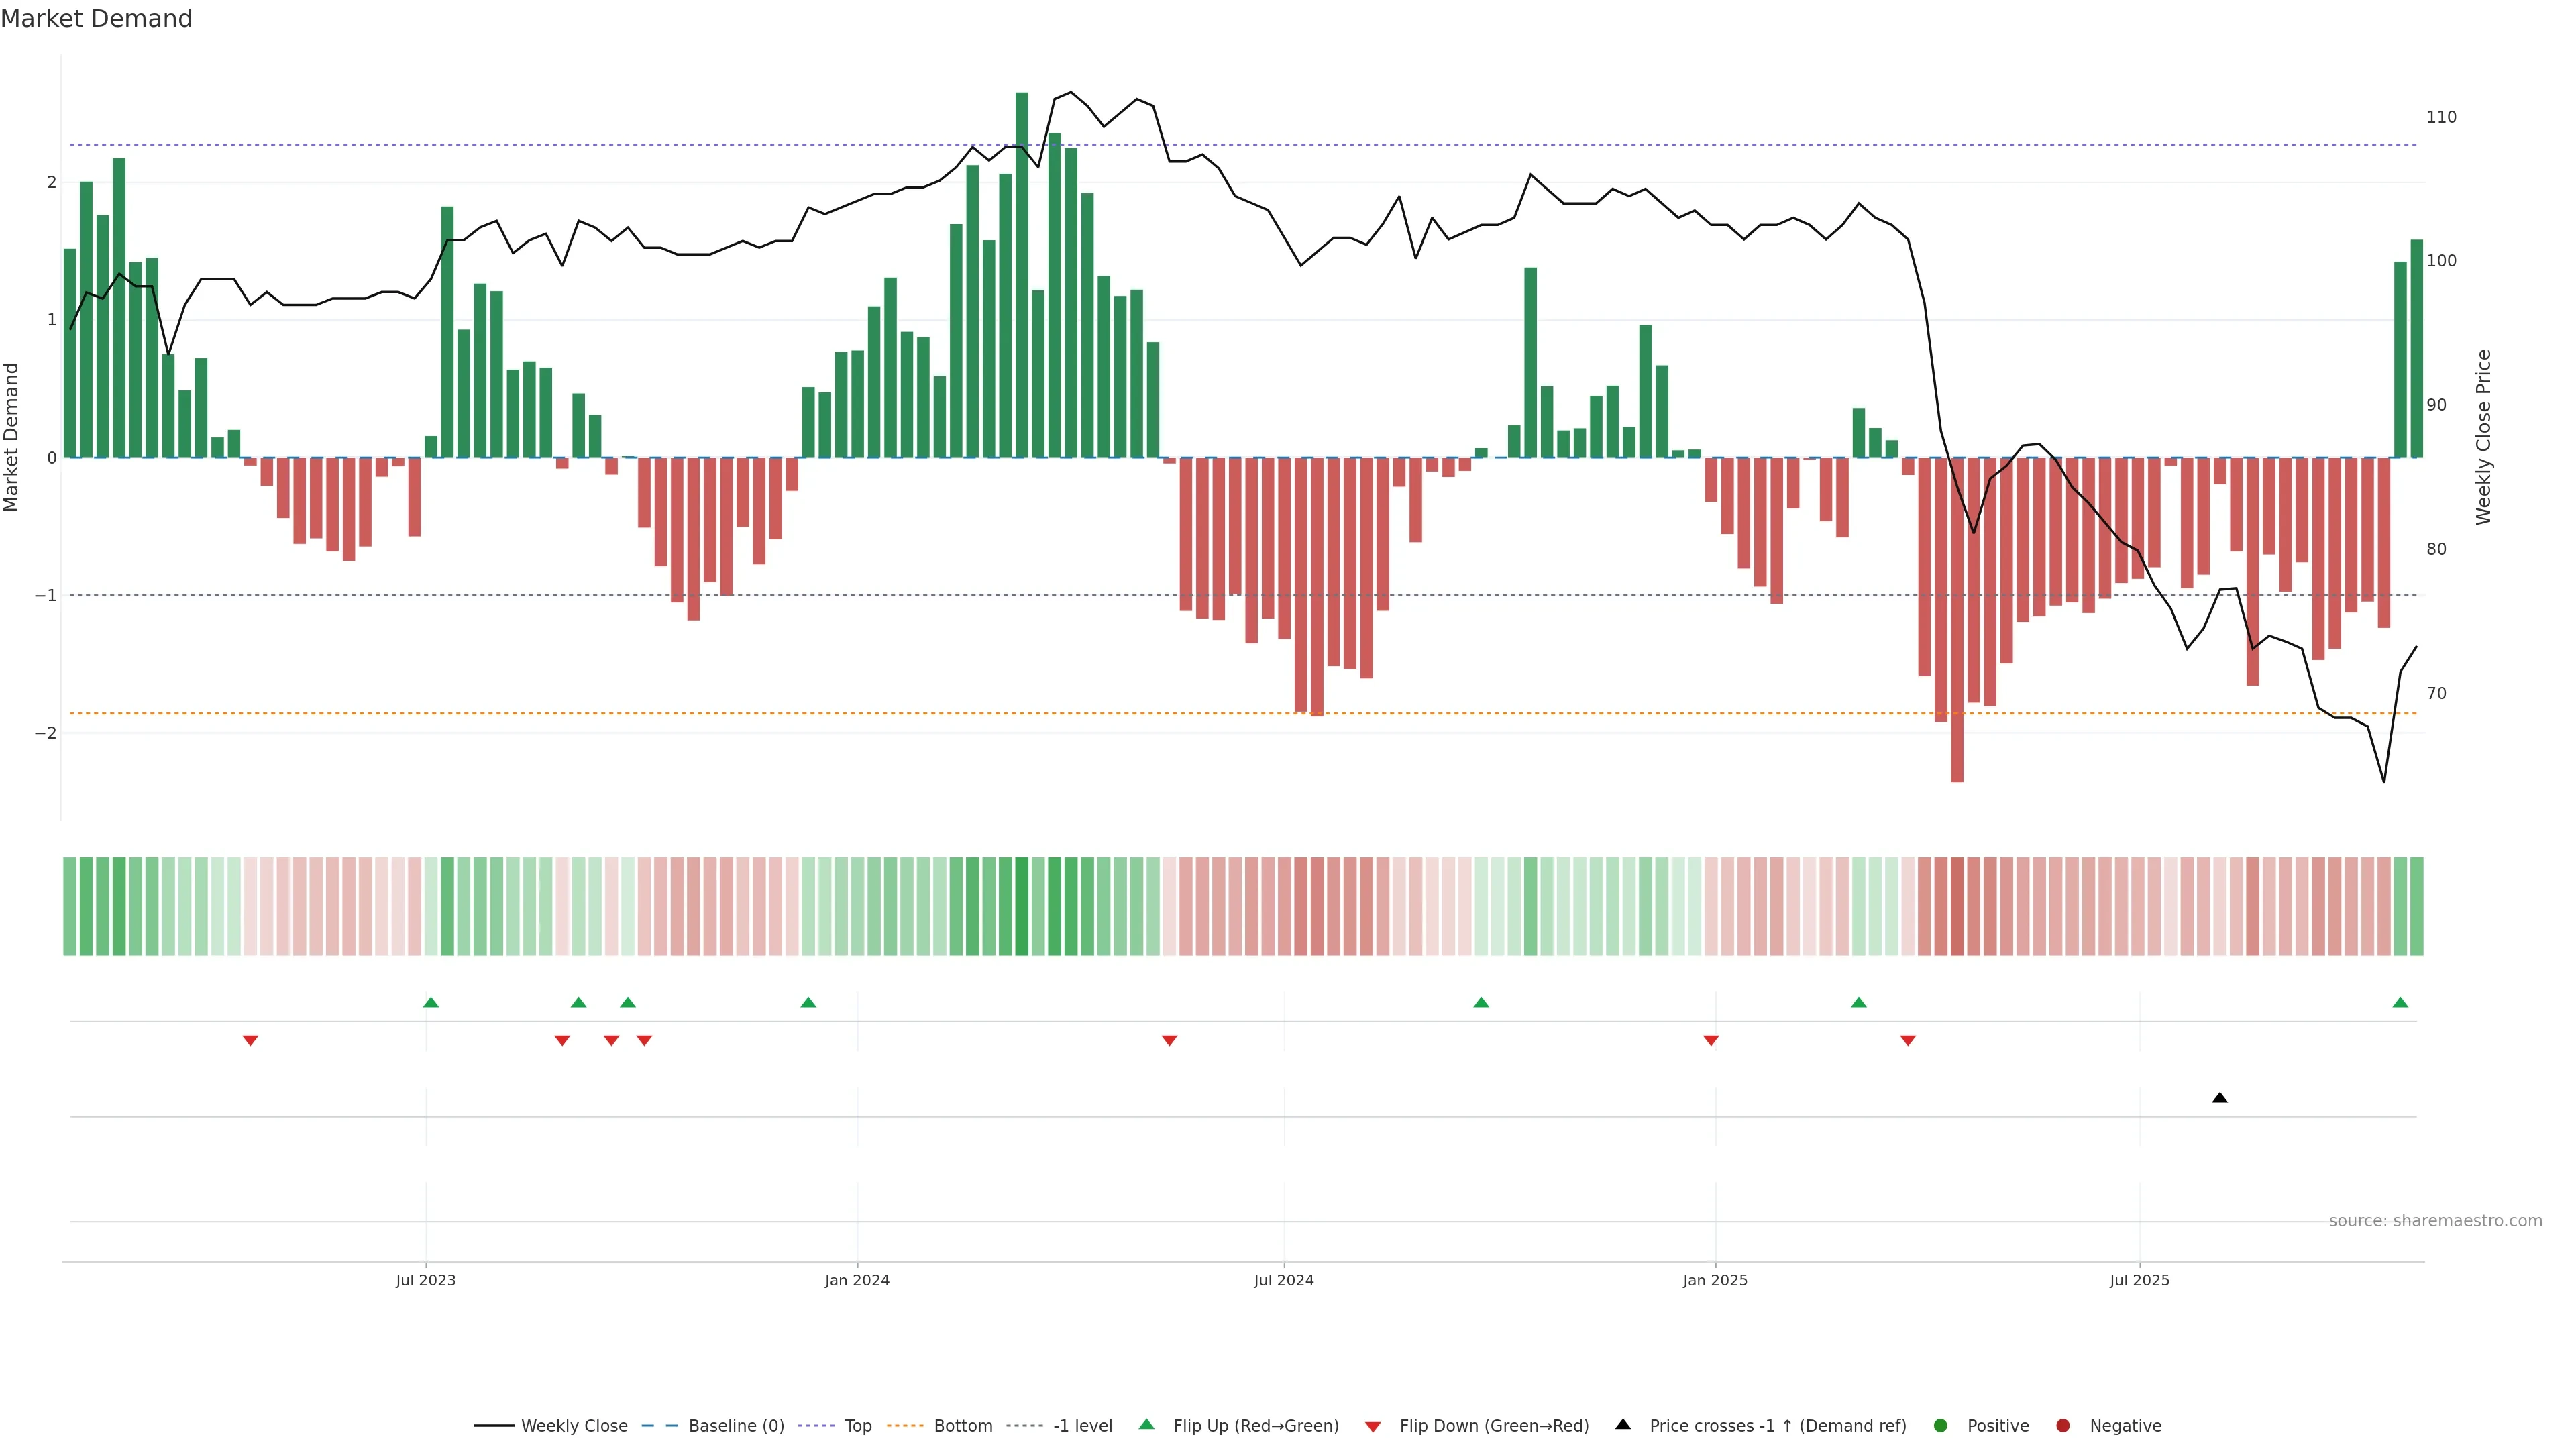Screen dimensions: 2576x1449
Task: Click the green Positive legend dot
Action: [x=1941, y=1426]
